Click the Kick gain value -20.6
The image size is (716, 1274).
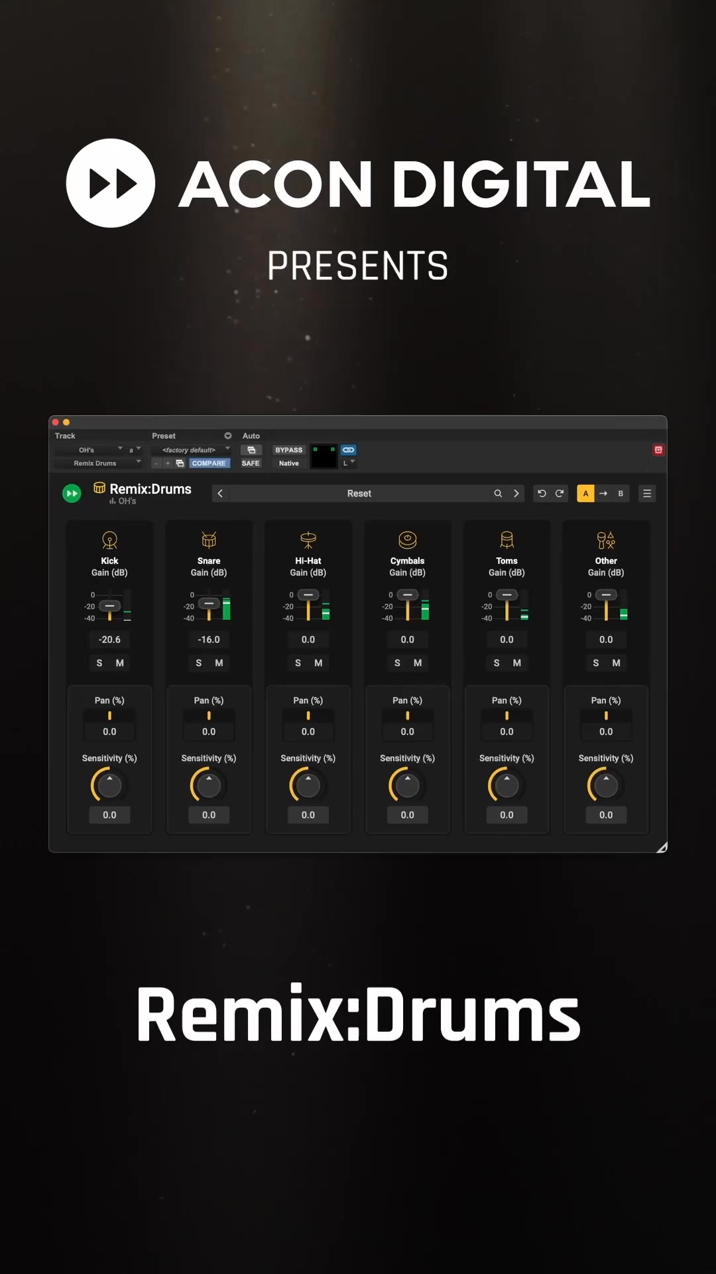pos(109,640)
